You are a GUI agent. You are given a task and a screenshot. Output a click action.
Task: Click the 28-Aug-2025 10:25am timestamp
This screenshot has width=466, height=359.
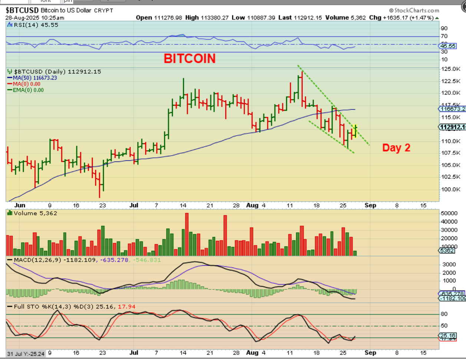pos(35,17)
